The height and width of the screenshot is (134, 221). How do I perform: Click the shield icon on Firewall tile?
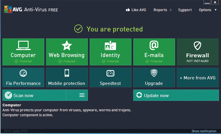(x=198, y=46)
